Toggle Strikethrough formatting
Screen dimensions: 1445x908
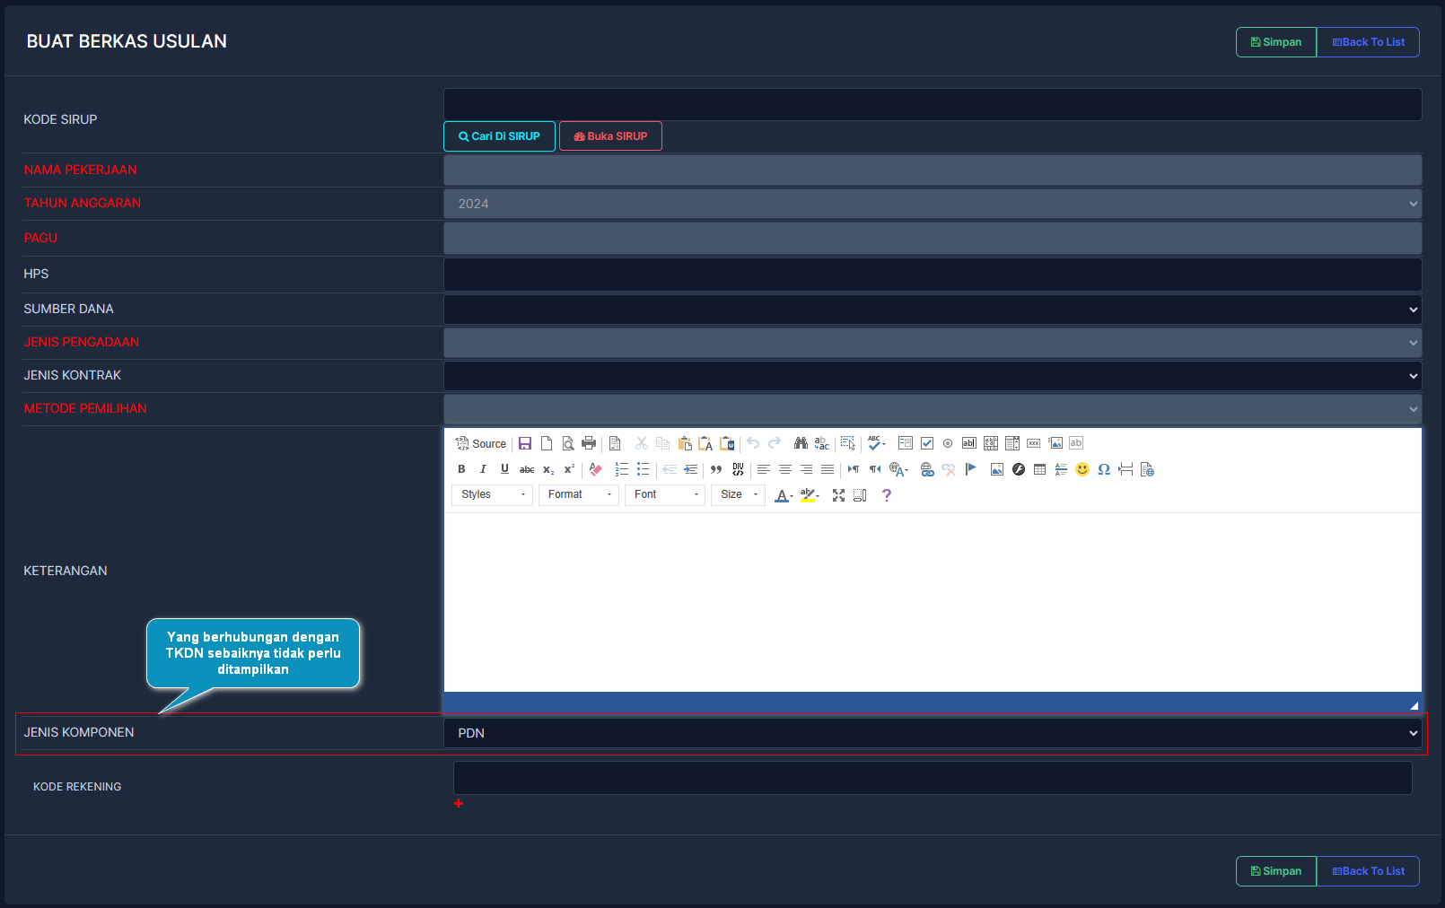(527, 469)
